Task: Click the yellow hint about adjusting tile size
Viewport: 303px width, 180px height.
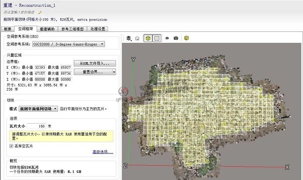Action: point(61,136)
